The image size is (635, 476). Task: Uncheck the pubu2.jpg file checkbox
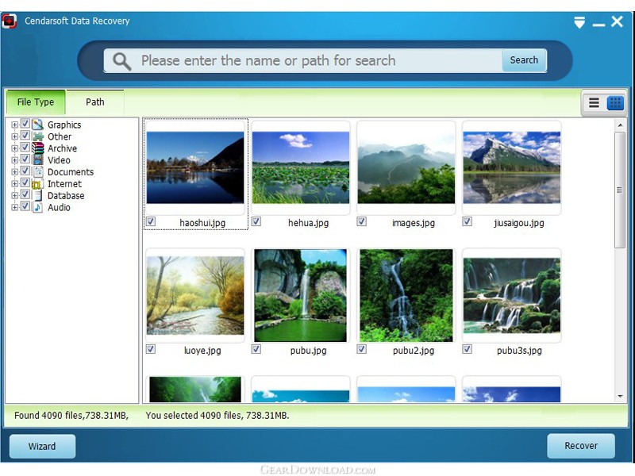pyautogui.click(x=362, y=349)
